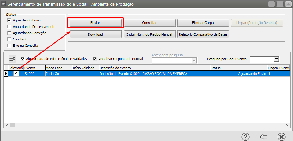Deselect the S1000 event row checkbox
The height and width of the screenshot is (141, 293).
click(16, 74)
